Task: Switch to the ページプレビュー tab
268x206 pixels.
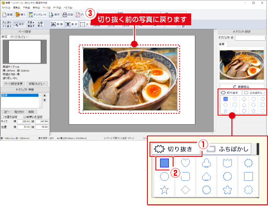Action: (x=19, y=37)
